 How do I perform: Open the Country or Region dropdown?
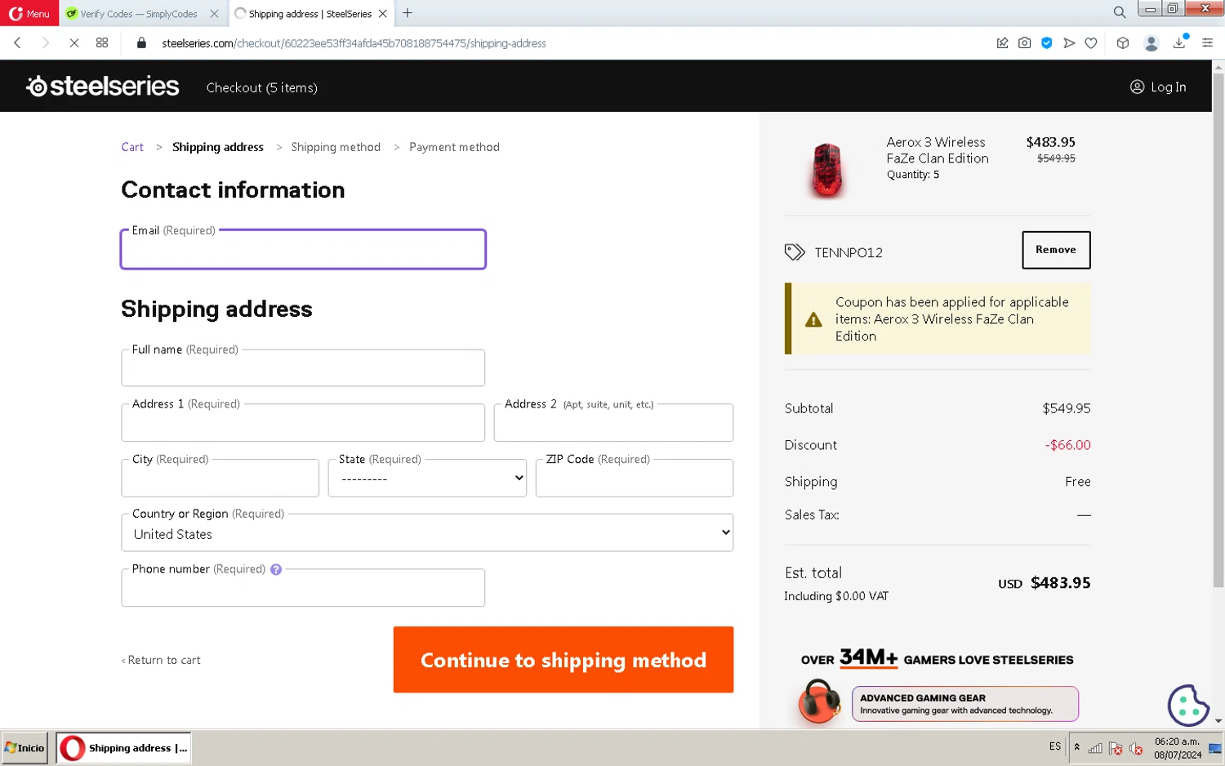427,532
